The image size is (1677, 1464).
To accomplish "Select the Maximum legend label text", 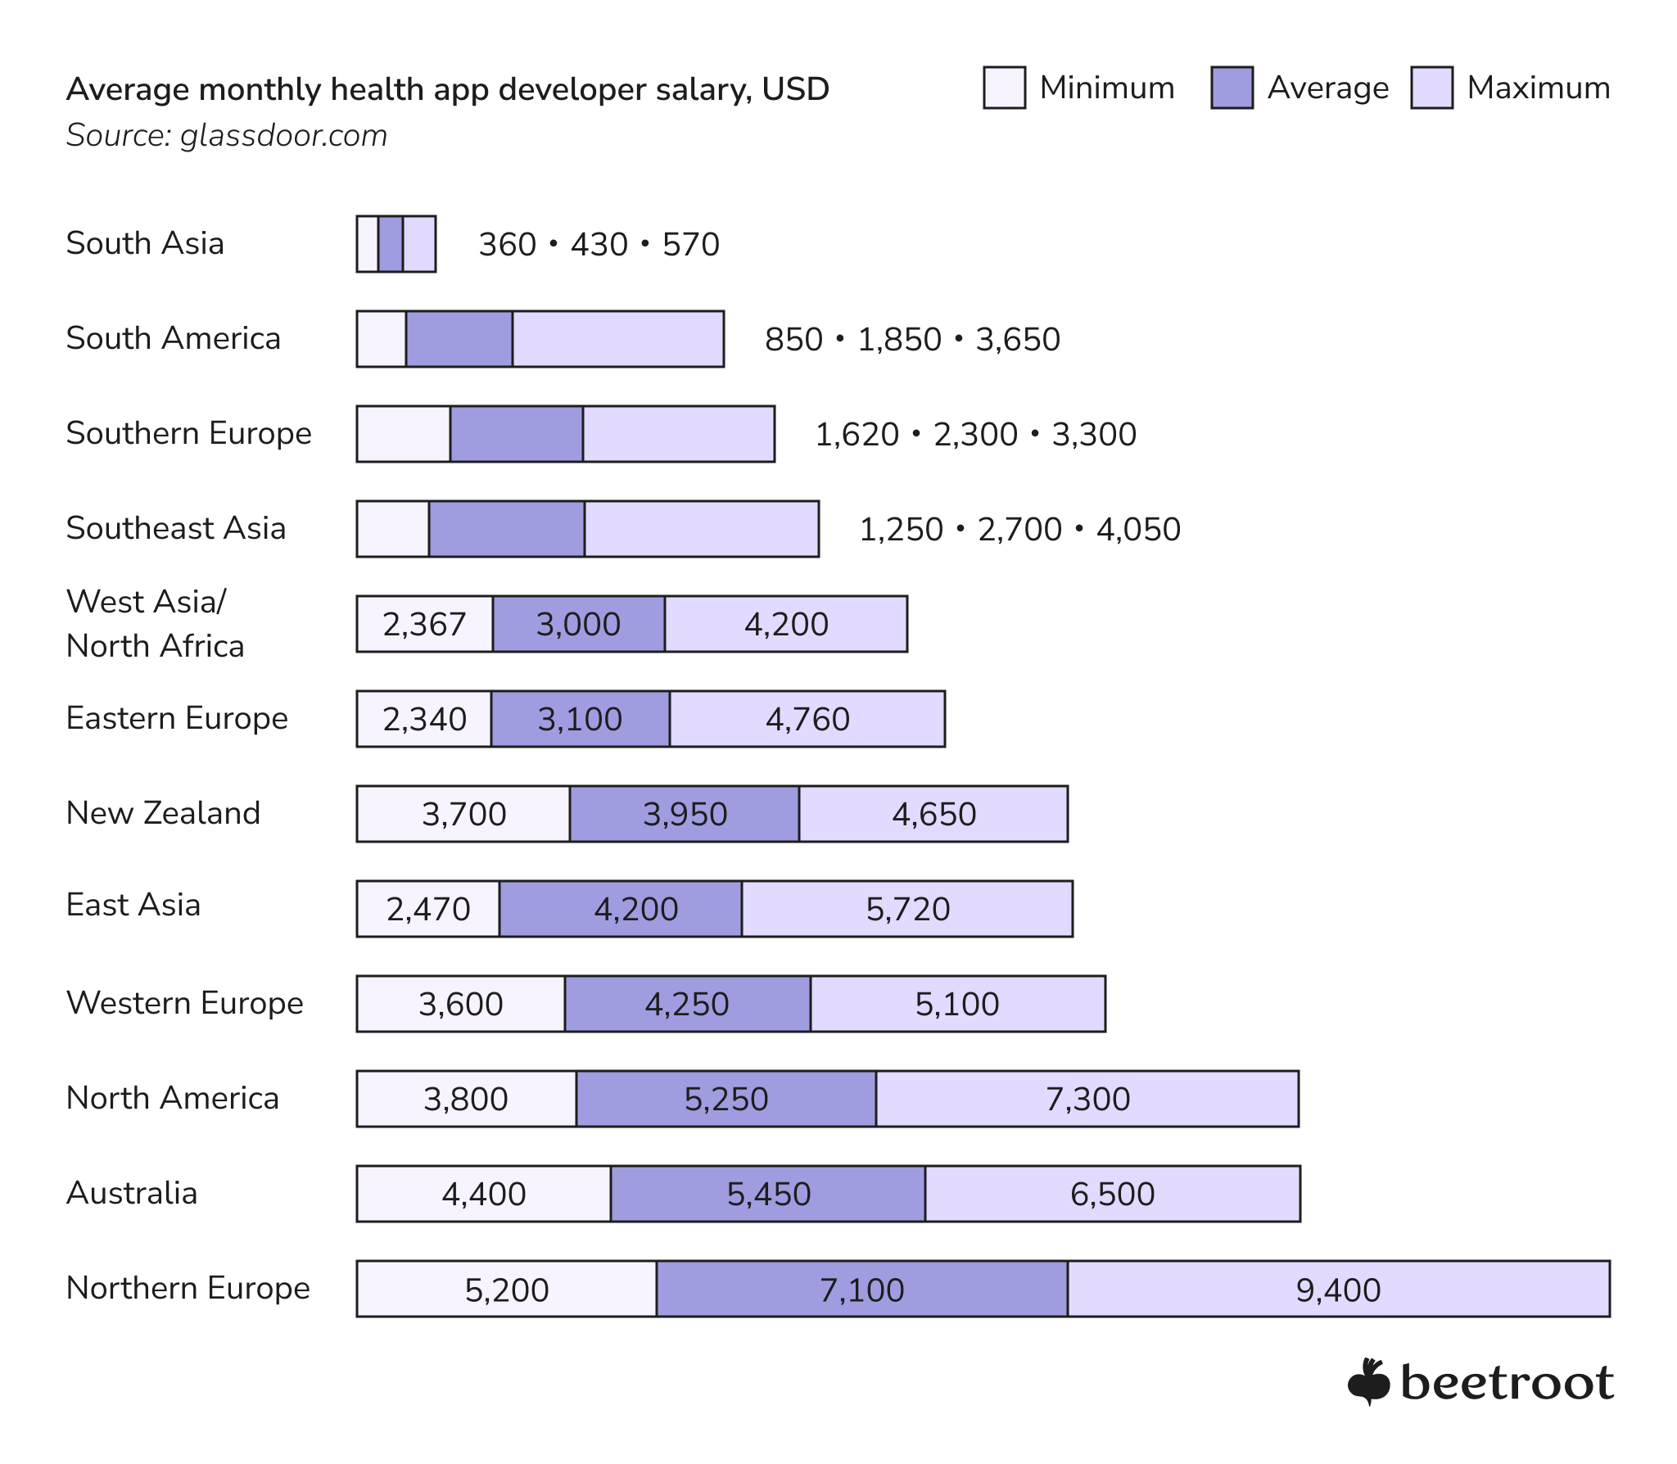I will (1538, 88).
